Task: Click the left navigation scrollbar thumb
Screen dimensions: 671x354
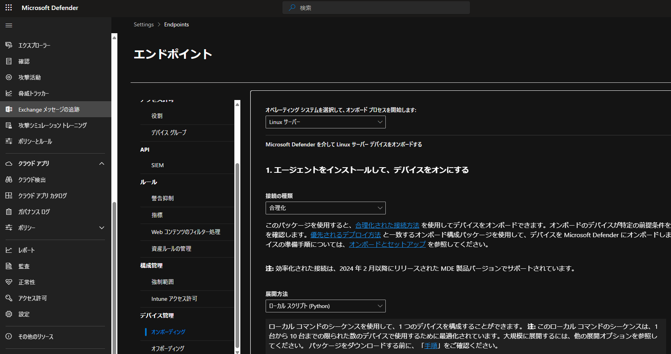Action: tap(114, 278)
